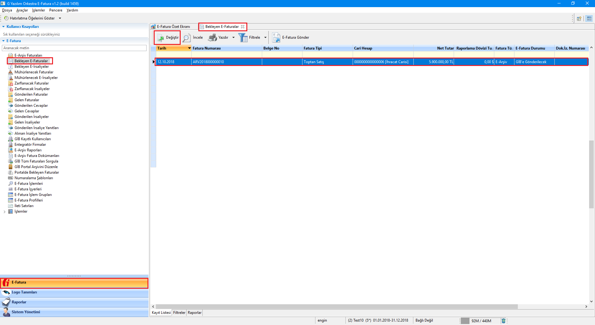Click the Değiştir toolbar icon
595x325 pixels.
(161, 38)
